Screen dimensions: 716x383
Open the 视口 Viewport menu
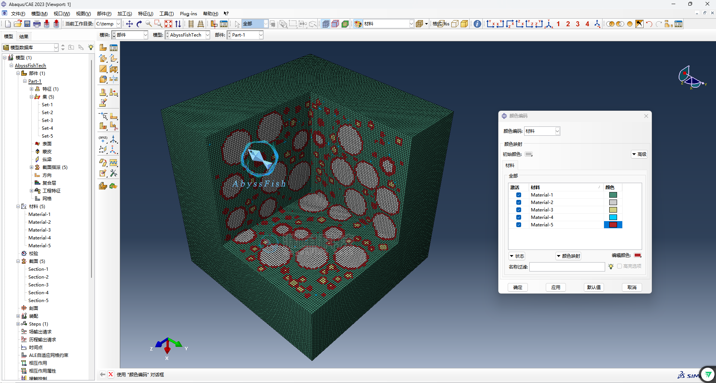[x=62, y=14]
